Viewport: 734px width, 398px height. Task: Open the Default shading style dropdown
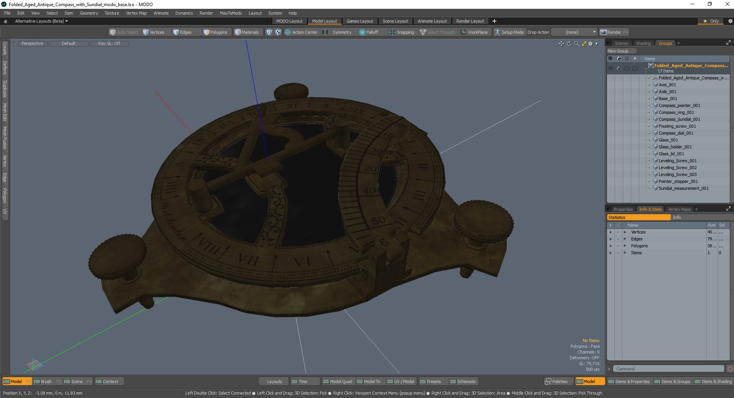[68, 44]
